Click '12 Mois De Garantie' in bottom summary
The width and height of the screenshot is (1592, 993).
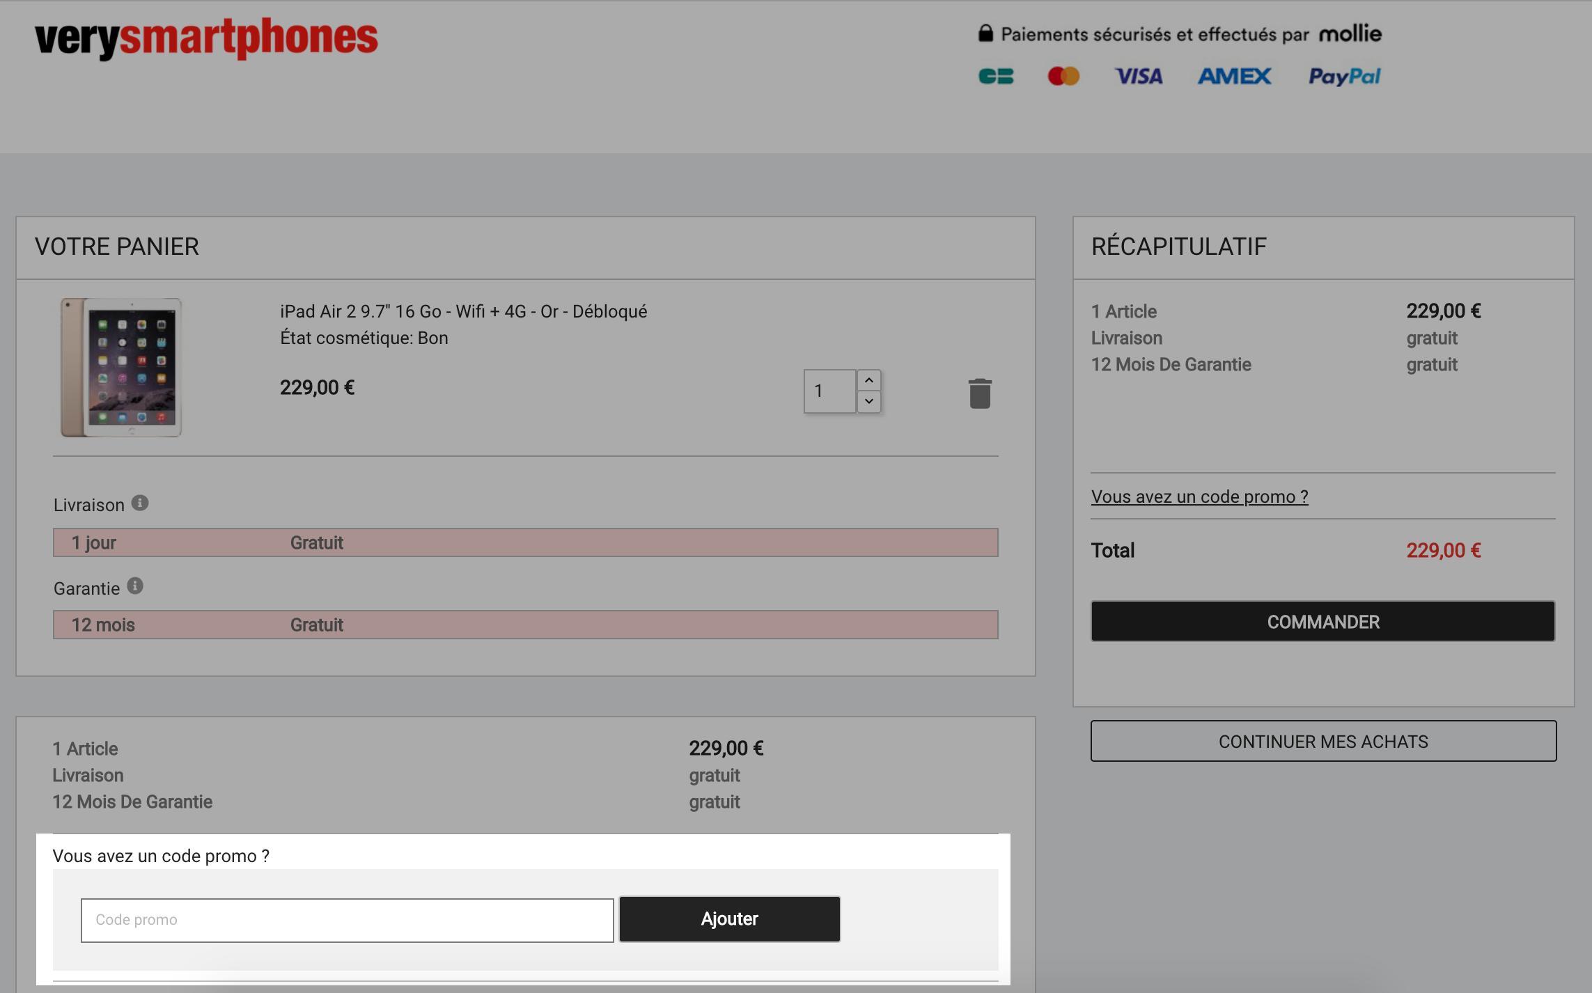tap(132, 802)
